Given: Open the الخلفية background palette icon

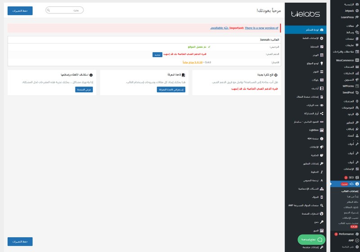Looking at the screenshot, I should click(x=322, y=155).
